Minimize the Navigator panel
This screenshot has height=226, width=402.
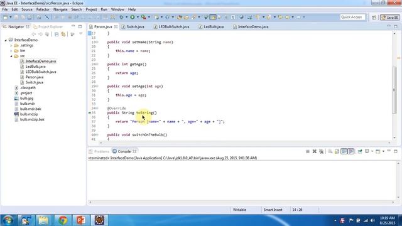pyautogui.click(x=73, y=26)
